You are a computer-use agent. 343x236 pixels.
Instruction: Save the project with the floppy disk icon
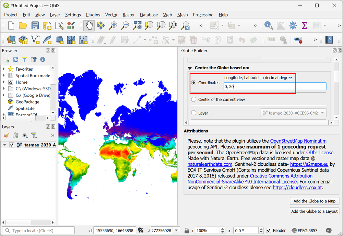tap(35, 26)
